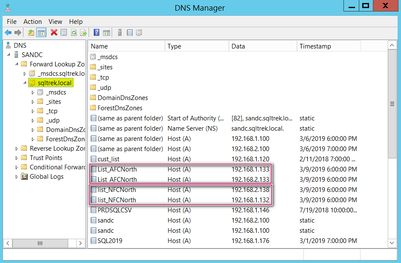This screenshot has width=401, height=263.
Task: Click the Properties toolbar icon
Action: 64,32
